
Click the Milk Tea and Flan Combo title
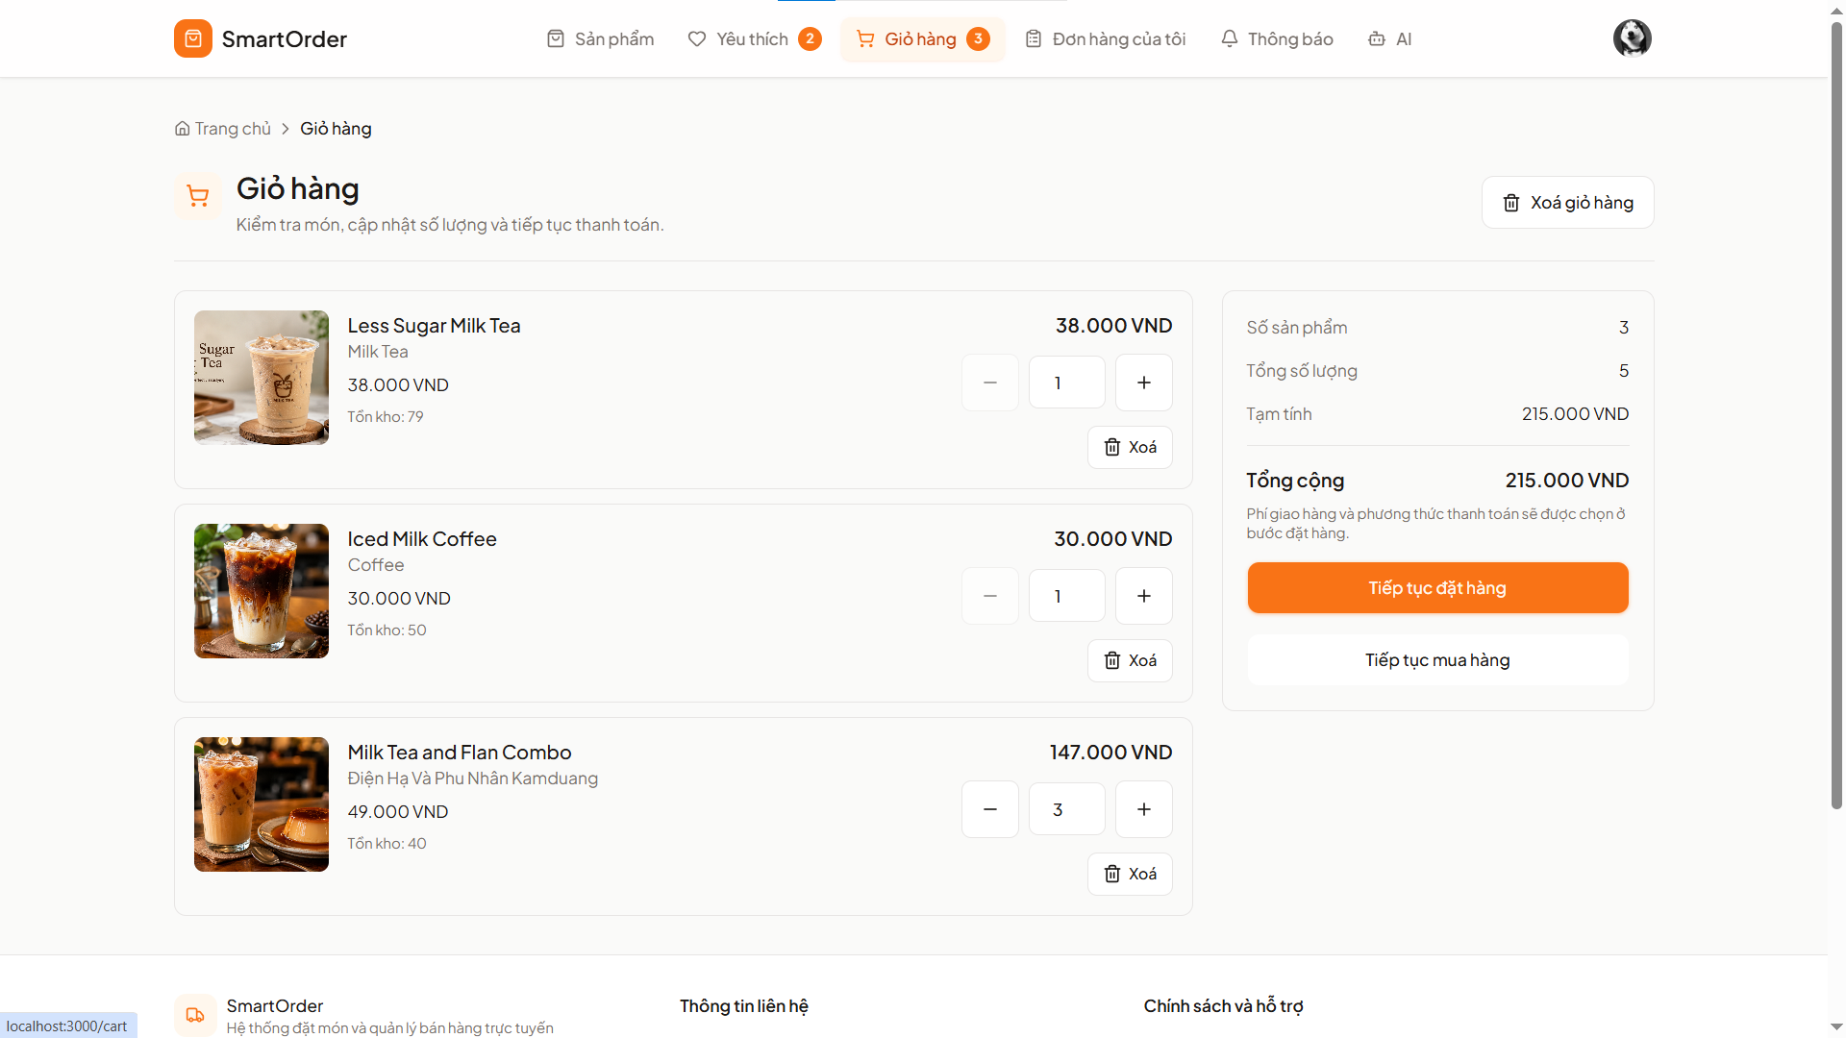pos(460,753)
